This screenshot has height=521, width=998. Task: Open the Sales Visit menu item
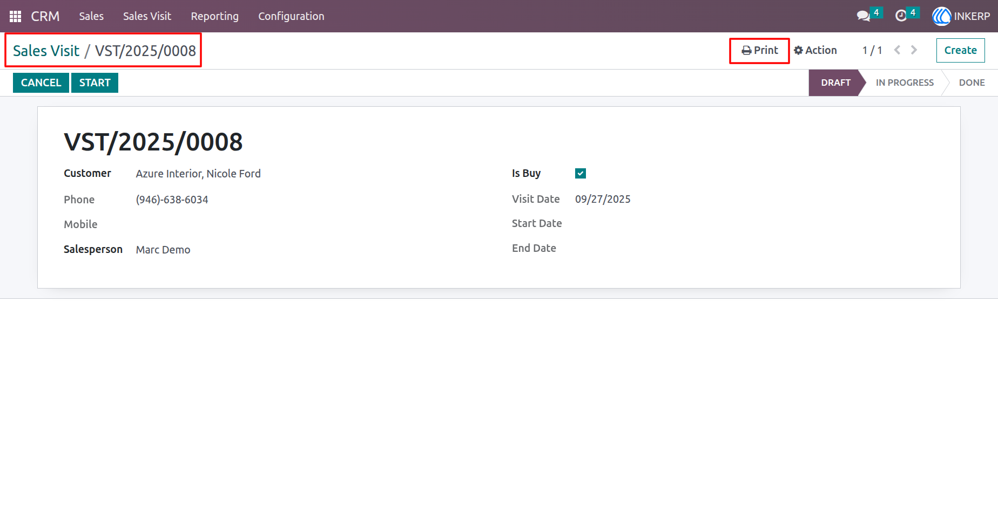tap(147, 16)
